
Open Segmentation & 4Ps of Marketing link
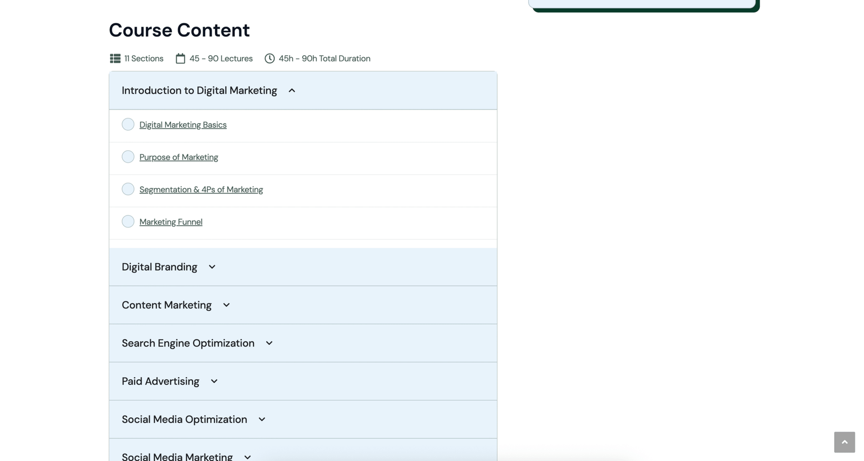(201, 190)
